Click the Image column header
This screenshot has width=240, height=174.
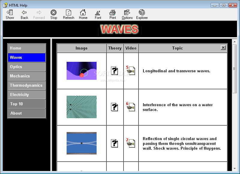[x=81, y=48]
